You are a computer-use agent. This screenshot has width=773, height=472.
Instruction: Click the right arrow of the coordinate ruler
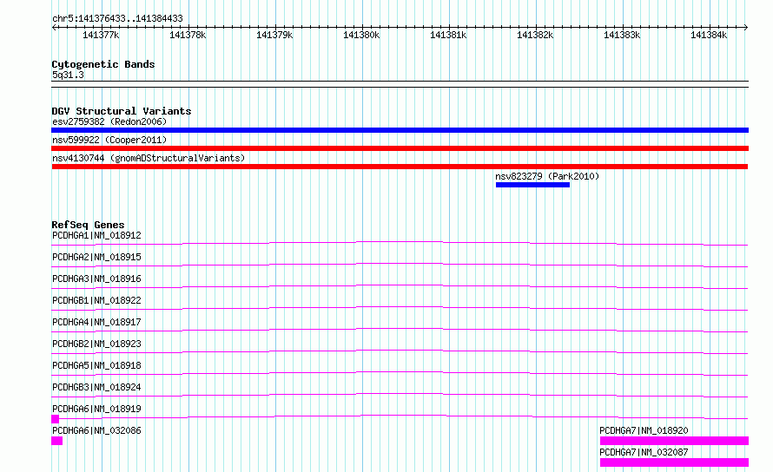click(746, 27)
